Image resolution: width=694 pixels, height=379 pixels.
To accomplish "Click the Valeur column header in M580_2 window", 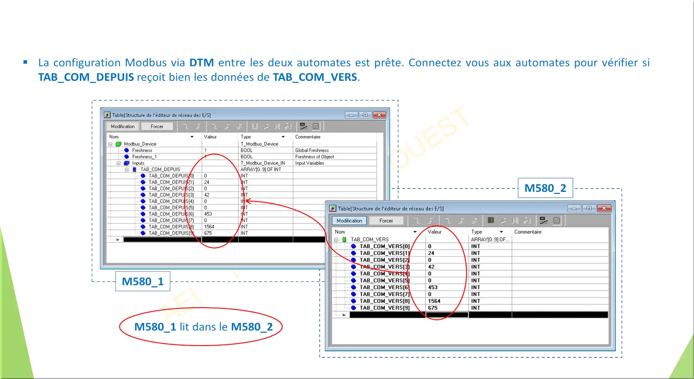I will [447, 232].
